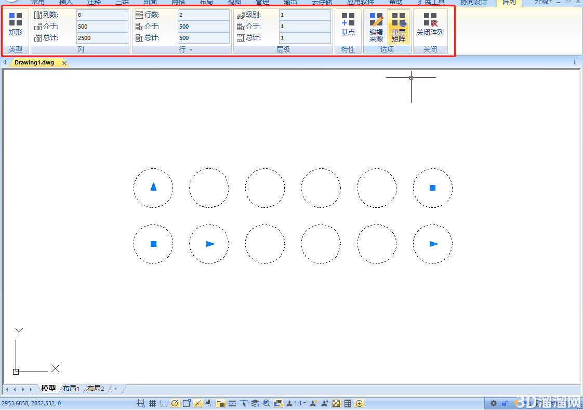Click the level 介于 spacing field
Screen dimensions: 583x410
(x=305, y=27)
